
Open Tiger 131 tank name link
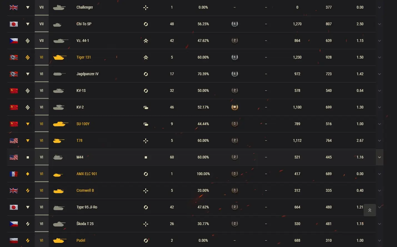pos(84,57)
